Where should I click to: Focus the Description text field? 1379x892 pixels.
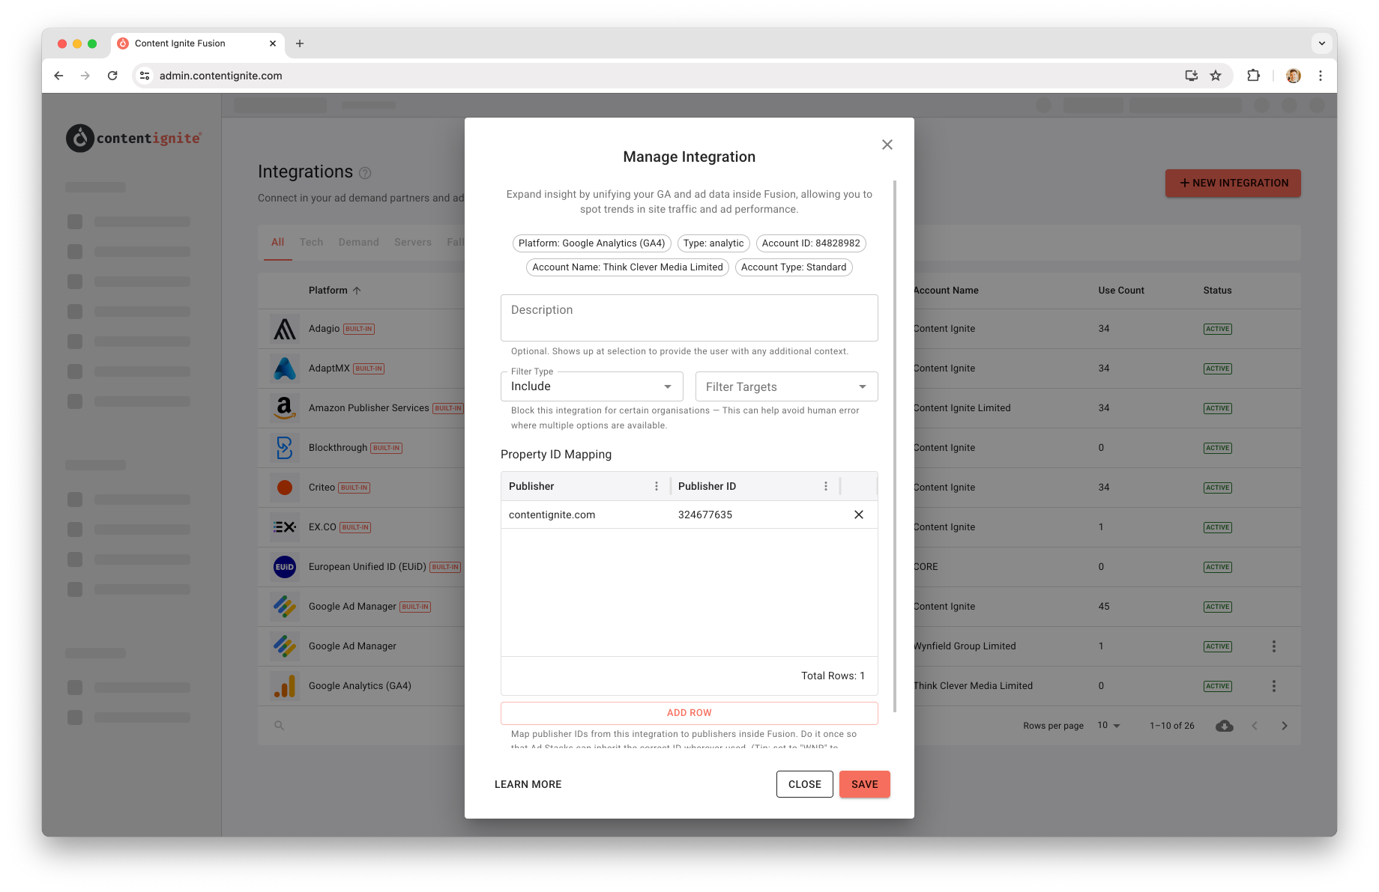(x=689, y=318)
